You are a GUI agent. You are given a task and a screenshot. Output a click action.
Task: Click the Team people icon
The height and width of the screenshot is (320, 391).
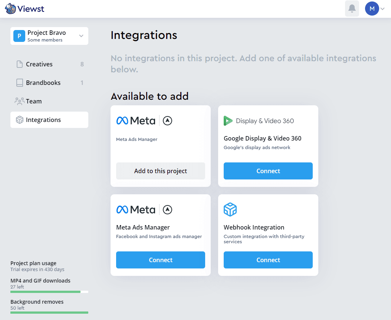coord(19,101)
